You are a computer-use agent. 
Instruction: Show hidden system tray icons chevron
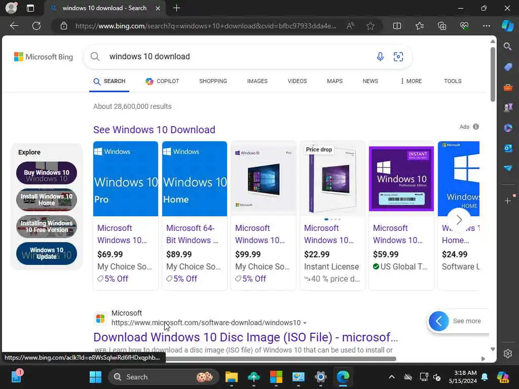coord(392,377)
